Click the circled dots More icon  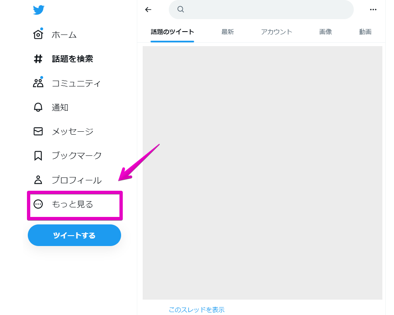(38, 204)
